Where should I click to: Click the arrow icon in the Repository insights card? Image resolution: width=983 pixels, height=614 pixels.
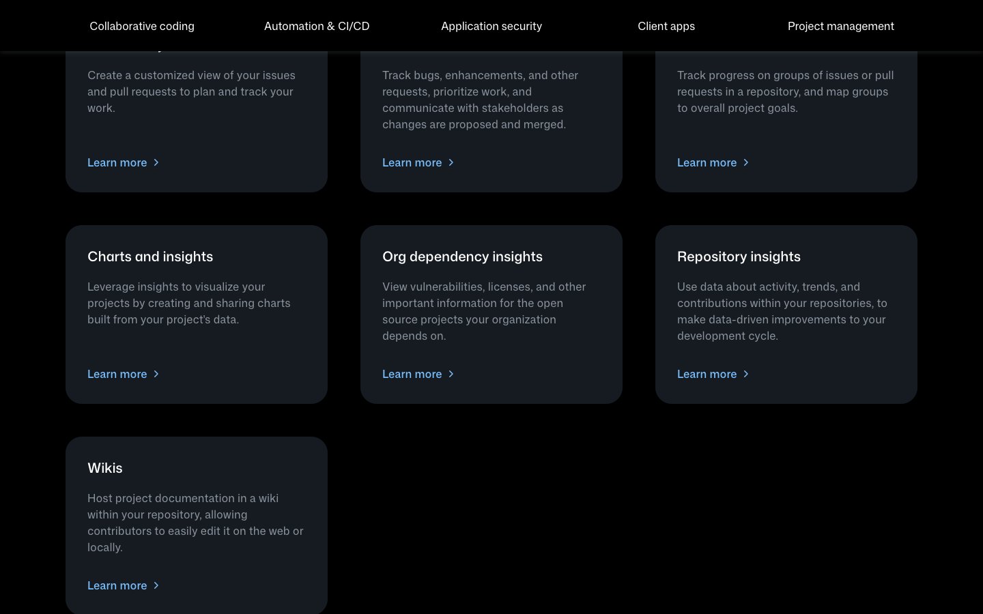pos(745,374)
